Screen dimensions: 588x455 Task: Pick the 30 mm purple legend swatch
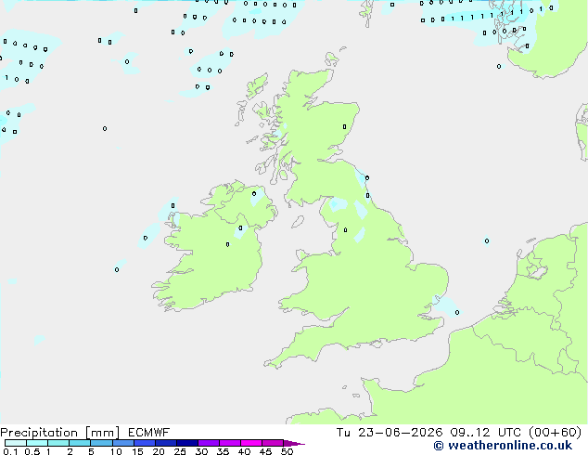point(209,443)
